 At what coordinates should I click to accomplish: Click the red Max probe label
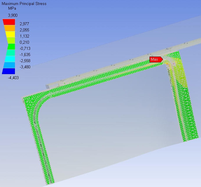coord(155,59)
